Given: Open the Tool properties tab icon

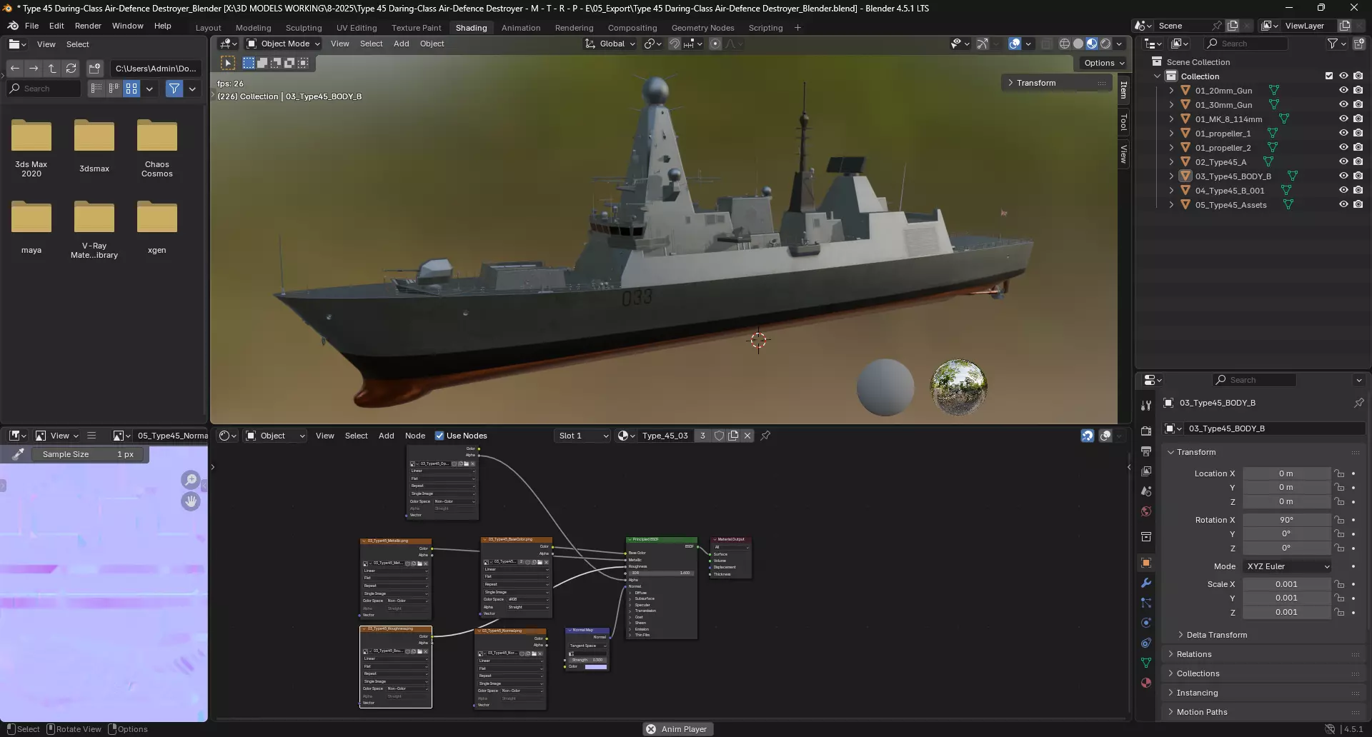Looking at the screenshot, I should (x=1146, y=405).
